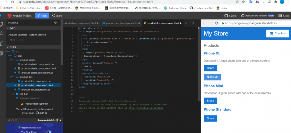
Task: Split the editor with the split-view icon
Action: point(192,23)
